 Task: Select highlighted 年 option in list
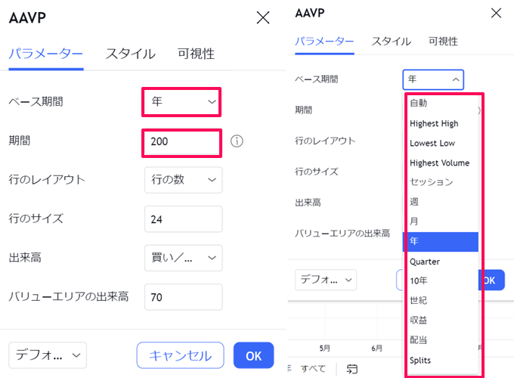pyautogui.click(x=440, y=242)
